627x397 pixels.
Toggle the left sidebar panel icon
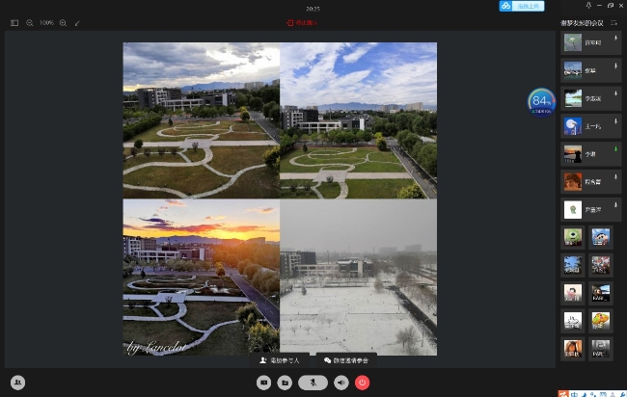[x=14, y=22]
